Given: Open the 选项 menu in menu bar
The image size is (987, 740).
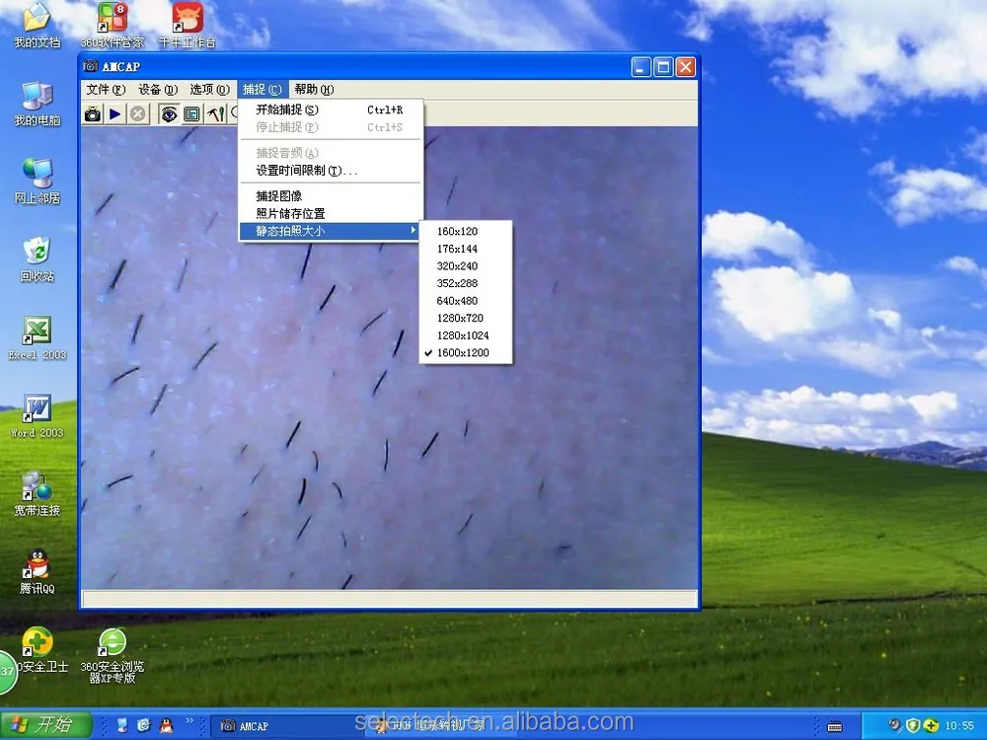Looking at the screenshot, I should coord(208,90).
